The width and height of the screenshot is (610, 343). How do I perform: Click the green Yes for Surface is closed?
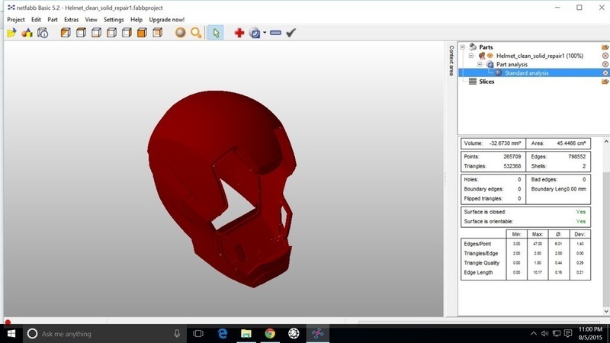(x=581, y=212)
